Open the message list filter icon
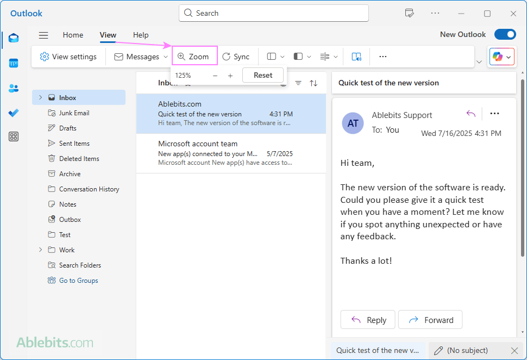The height and width of the screenshot is (360, 527). click(298, 83)
